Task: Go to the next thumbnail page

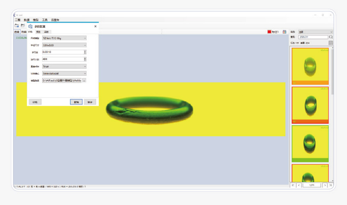Action: 324,185
